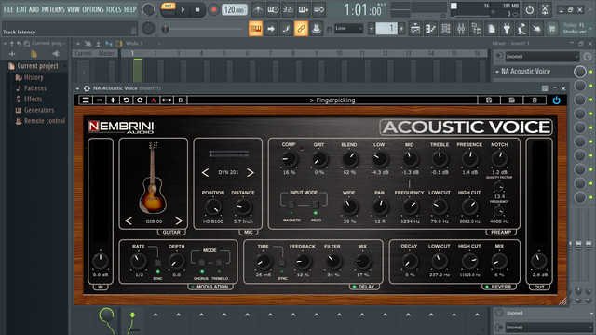Open the playlist view icon
Viewport: 596px width, 335px height.
click(x=415, y=29)
